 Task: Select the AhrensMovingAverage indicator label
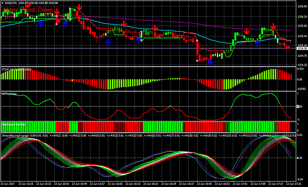point(15,136)
